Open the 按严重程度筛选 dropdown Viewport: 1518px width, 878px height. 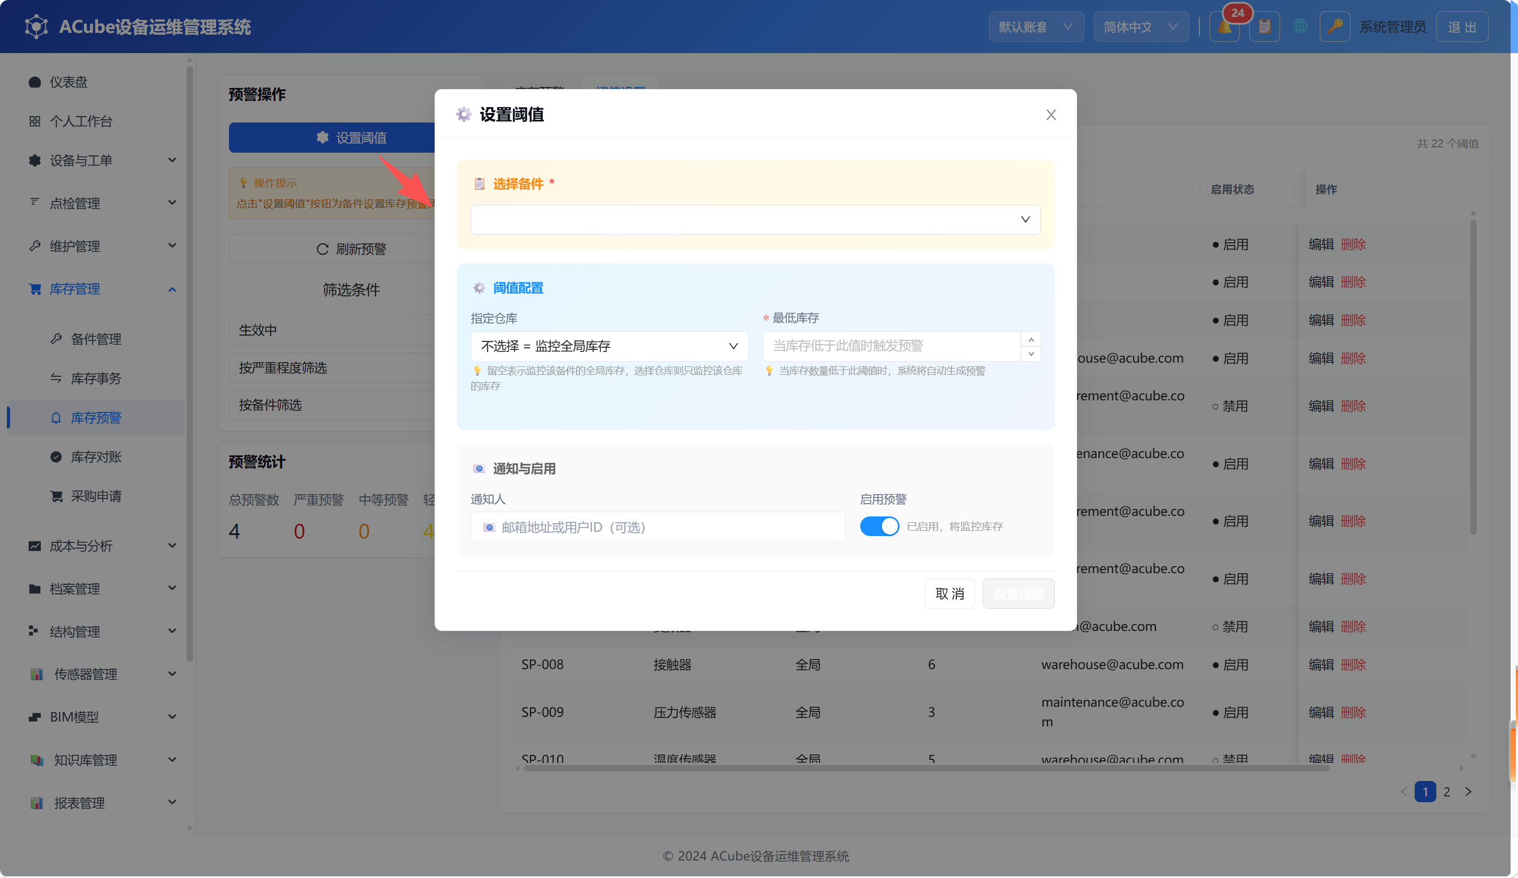tap(332, 367)
